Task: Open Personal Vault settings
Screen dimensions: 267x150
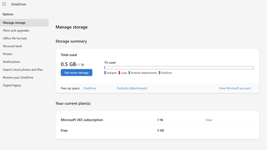Action: coord(12,46)
